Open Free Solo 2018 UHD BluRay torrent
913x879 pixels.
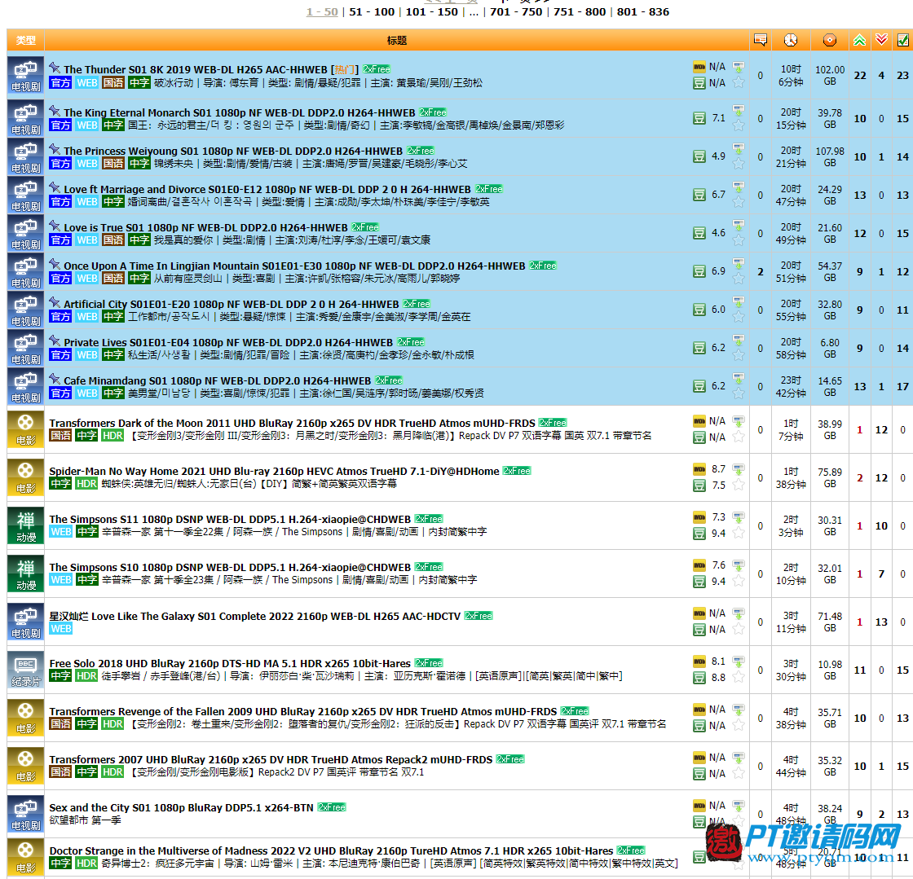(x=230, y=663)
